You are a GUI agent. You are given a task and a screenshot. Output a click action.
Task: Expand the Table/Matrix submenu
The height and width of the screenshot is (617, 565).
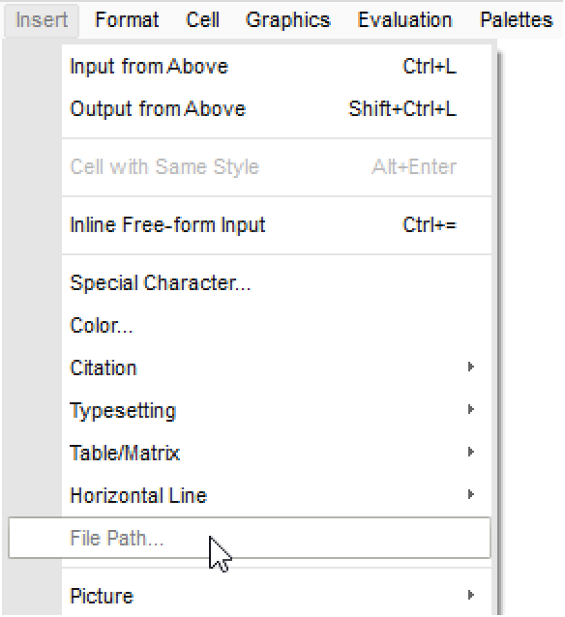[x=277, y=453]
